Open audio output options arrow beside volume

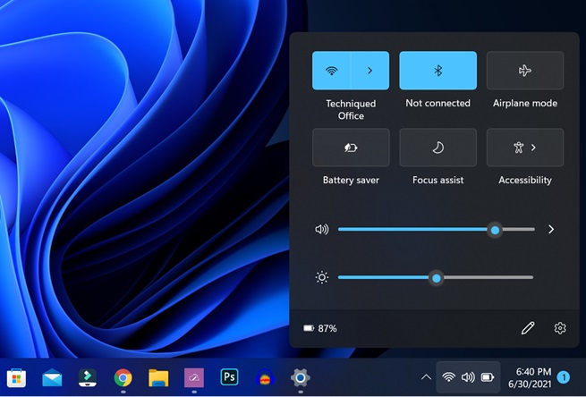point(551,230)
